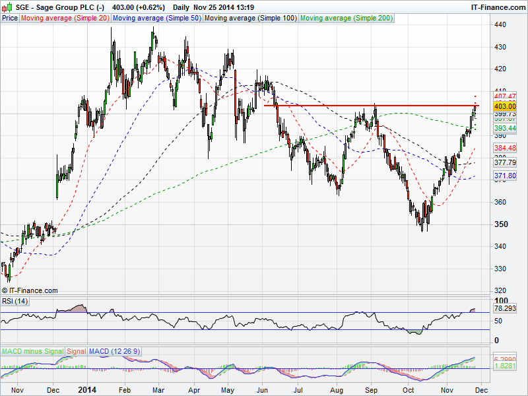Click the 377.79 moving average price tag
528x396 pixels.
[x=504, y=162]
